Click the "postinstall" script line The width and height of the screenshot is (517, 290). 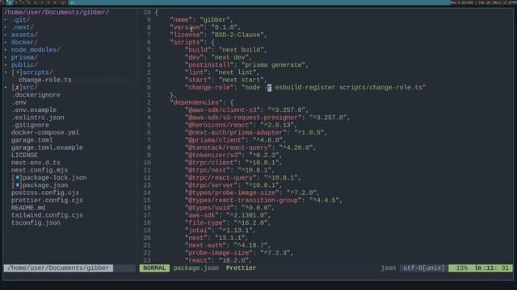[x=246, y=65]
